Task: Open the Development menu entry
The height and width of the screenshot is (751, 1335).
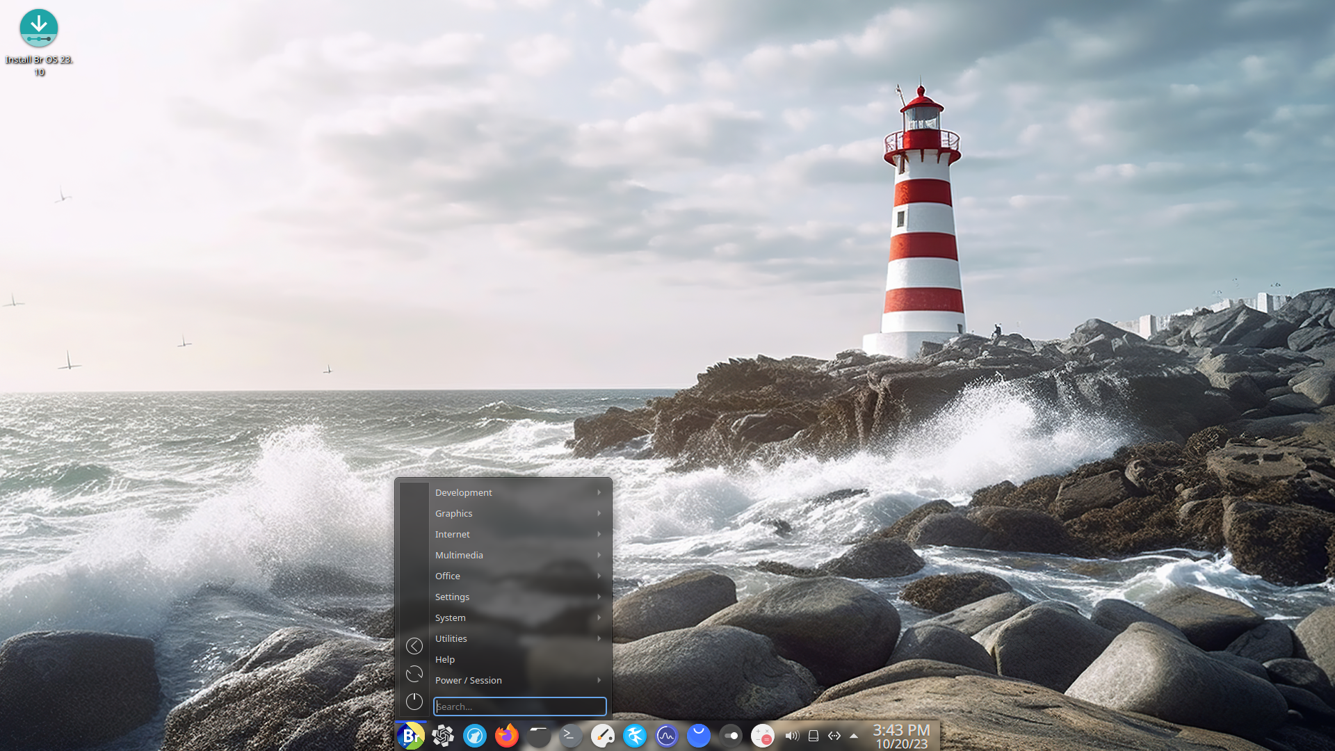Action: pos(520,492)
